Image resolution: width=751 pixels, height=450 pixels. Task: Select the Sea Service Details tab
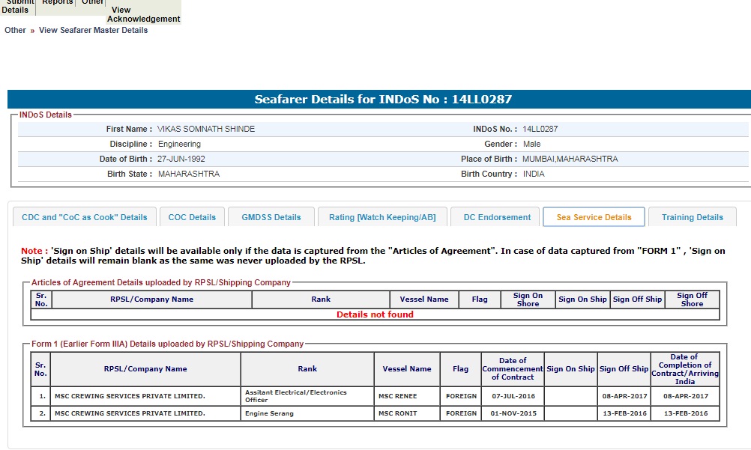(x=594, y=217)
